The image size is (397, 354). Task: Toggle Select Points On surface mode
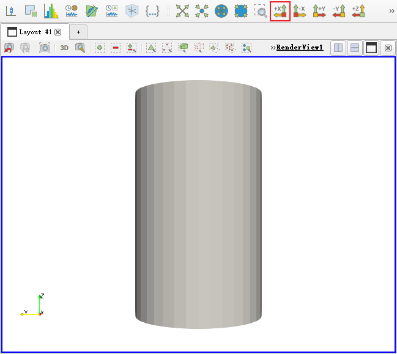[166, 47]
